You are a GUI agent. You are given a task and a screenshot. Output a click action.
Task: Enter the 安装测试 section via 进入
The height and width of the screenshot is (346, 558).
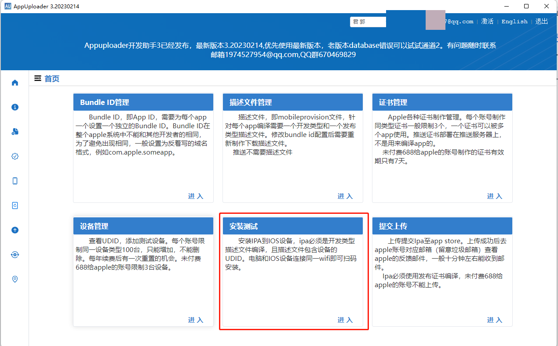(345, 320)
